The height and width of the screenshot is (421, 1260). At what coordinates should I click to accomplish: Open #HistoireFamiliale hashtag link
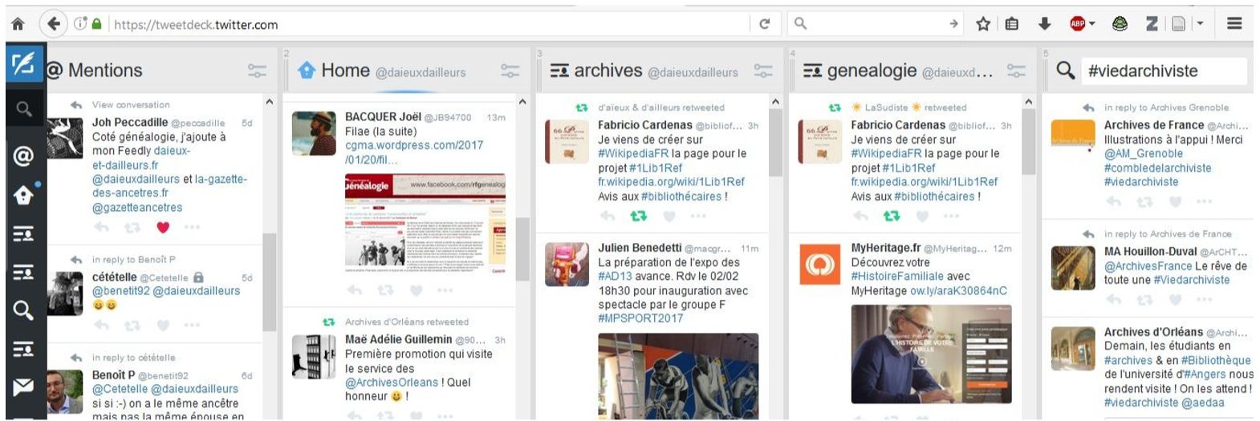pyautogui.click(x=897, y=276)
